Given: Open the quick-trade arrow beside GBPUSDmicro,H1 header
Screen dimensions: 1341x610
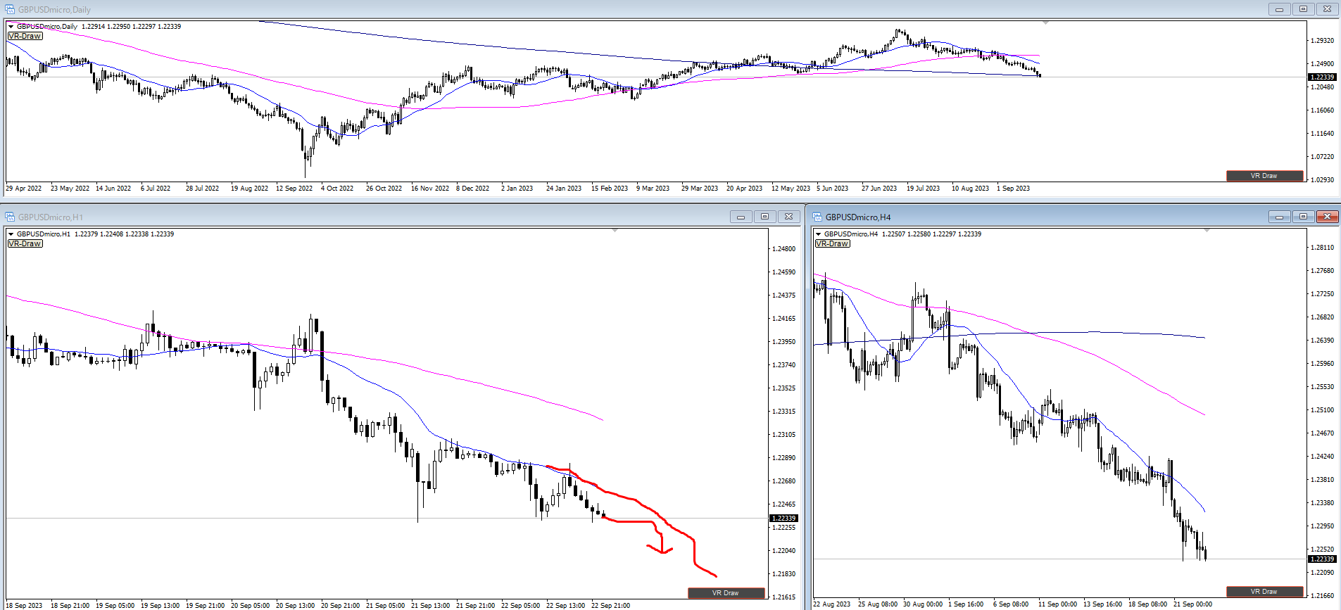Looking at the screenshot, I should coord(11,234).
